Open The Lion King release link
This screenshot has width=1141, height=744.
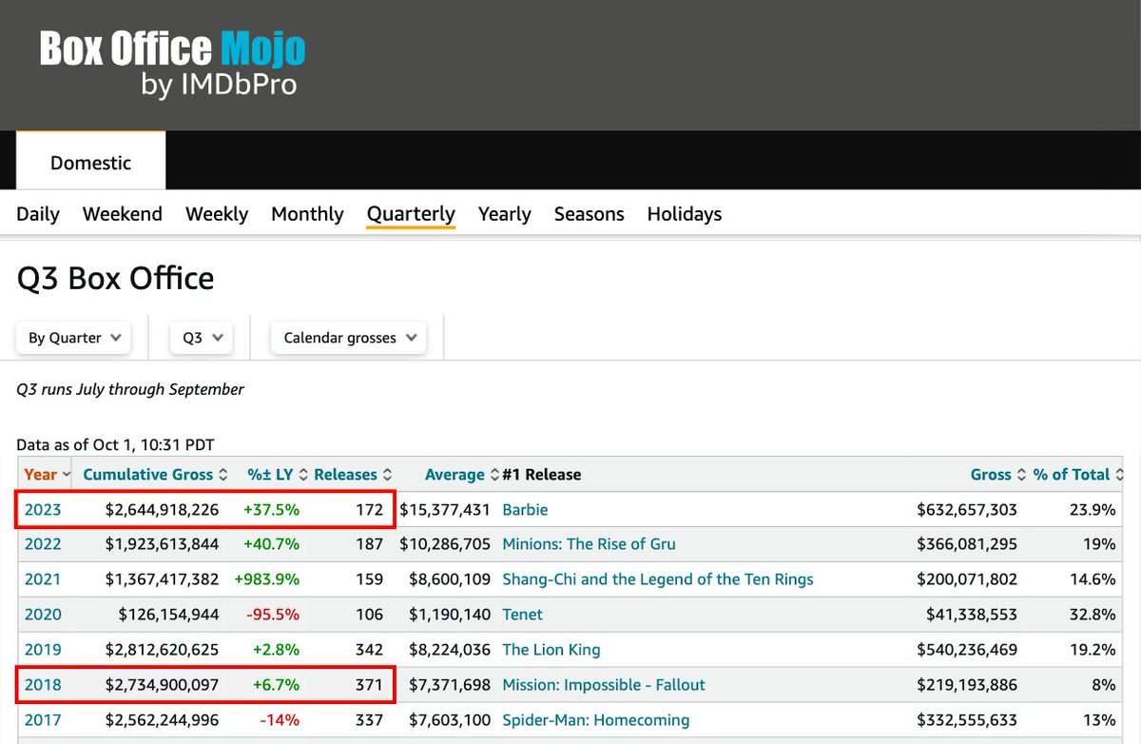pos(551,650)
